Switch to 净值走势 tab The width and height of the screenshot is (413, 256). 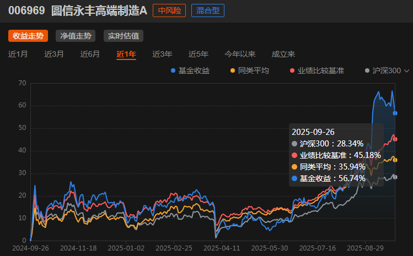pos(76,36)
